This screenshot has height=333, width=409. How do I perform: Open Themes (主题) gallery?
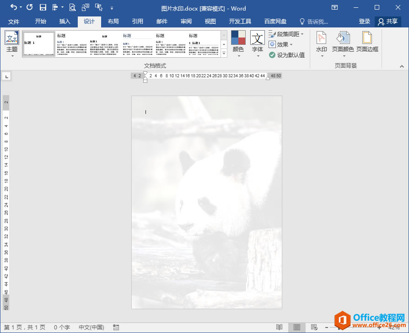[12, 44]
